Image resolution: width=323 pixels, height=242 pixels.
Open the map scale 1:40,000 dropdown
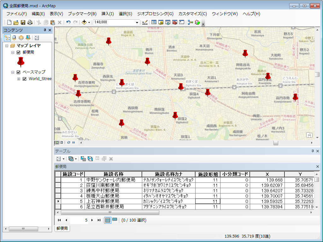point(137,22)
